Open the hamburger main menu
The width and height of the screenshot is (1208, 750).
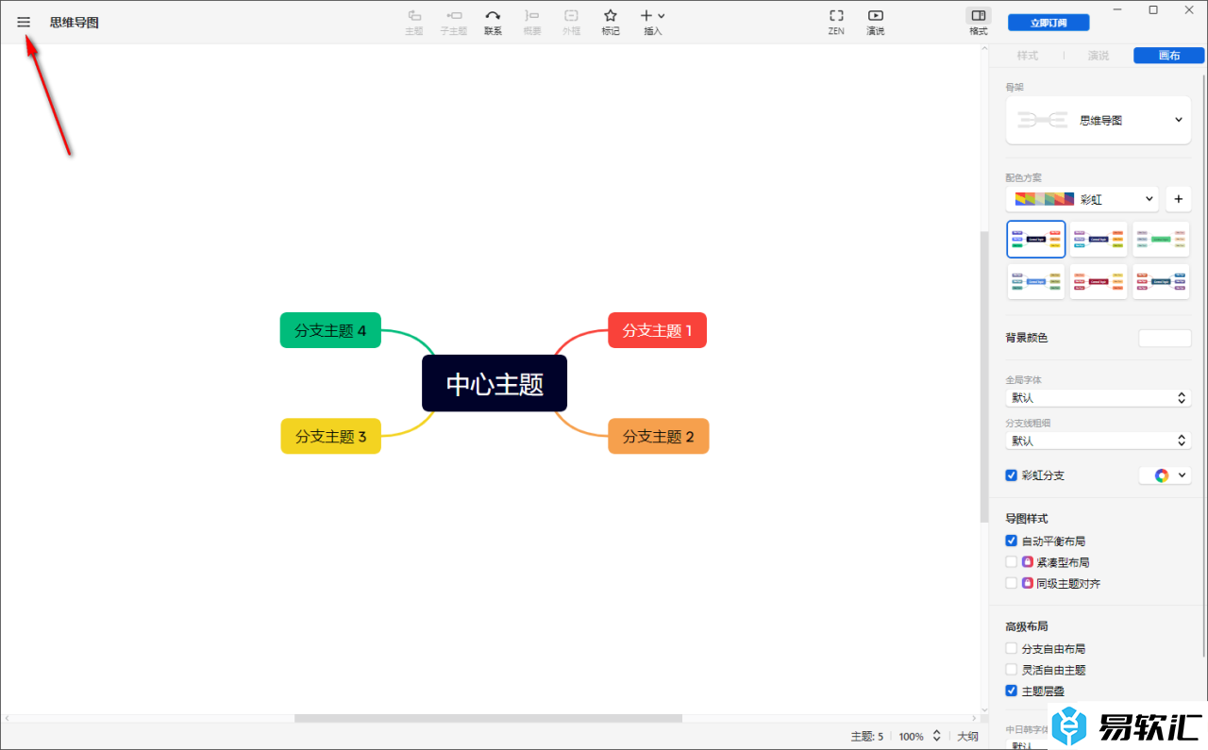[x=24, y=22]
